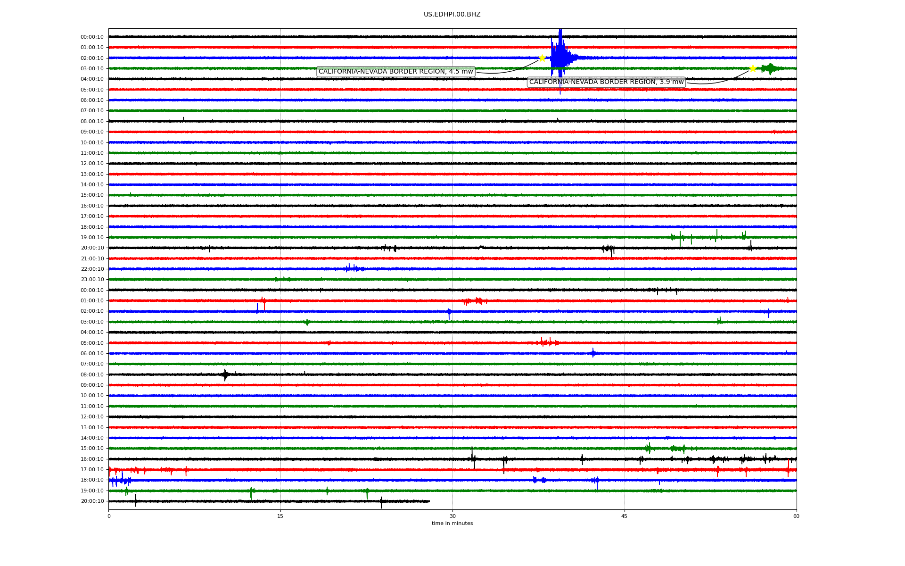Click the CALIFORNIA-NEVADA BORDER REGION, 4.5 mw label

(396, 72)
